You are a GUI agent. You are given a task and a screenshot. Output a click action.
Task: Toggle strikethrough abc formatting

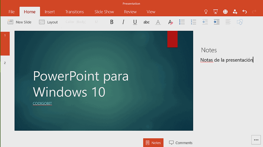click(146, 22)
